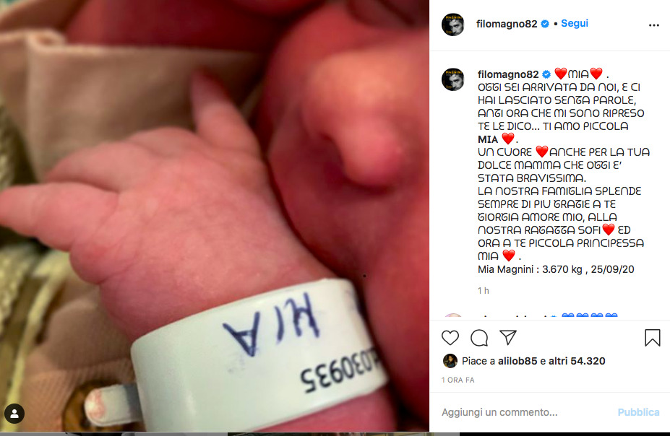670x436 pixels.
Task: Open filomagno82 header profile picture
Action: (452, 25)
